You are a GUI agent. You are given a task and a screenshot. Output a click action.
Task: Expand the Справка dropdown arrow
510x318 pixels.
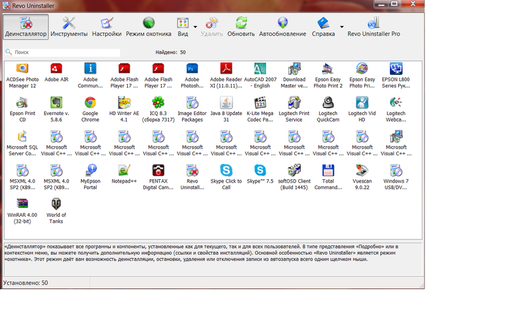342,27
